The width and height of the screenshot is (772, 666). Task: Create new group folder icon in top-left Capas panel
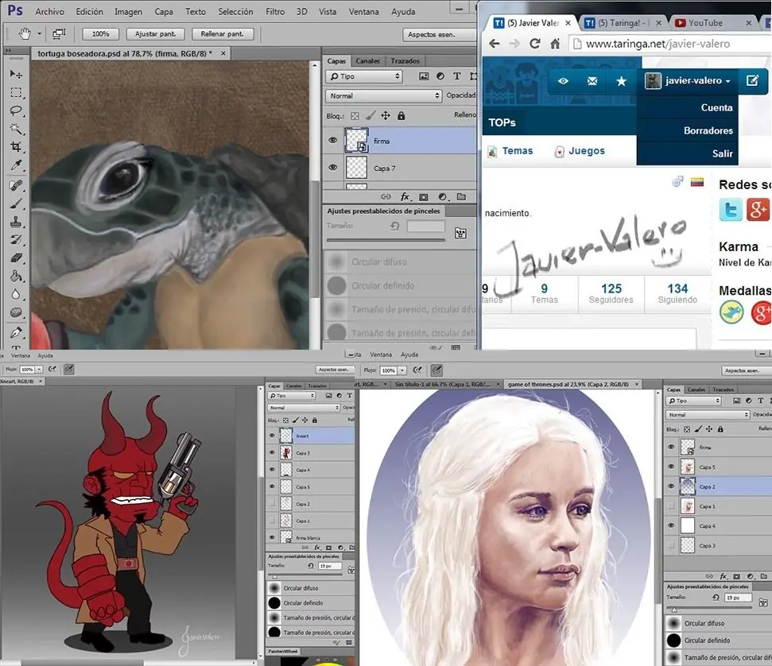click(x=461, y=197)
